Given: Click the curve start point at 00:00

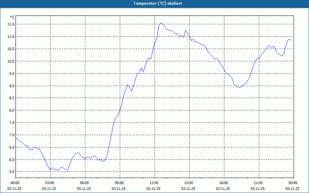Looking at the screenshot, I should [16, 137].
